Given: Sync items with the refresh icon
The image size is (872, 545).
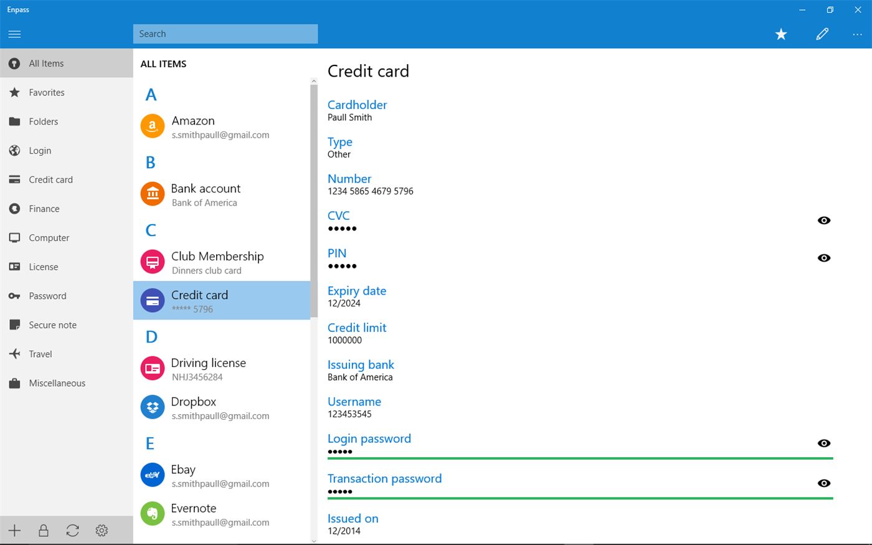Looking at the screenshot, I should coord(72,530).
